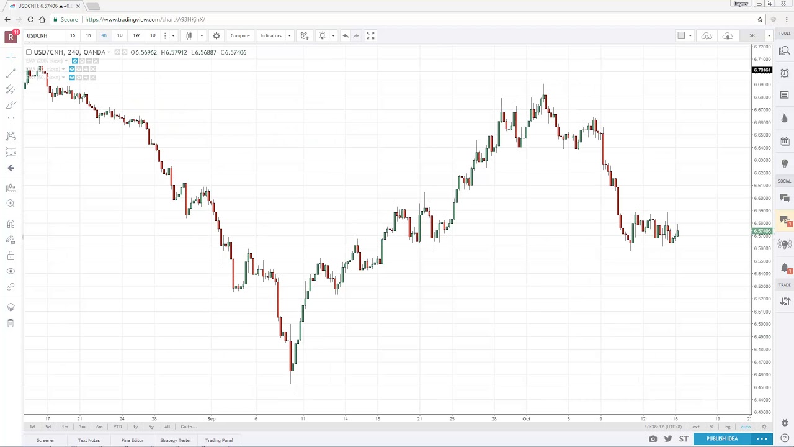Viewport: 794px width, 447px height.
Task: Share chart via Twitter bird icon
Action: click(x=668, y=439)
